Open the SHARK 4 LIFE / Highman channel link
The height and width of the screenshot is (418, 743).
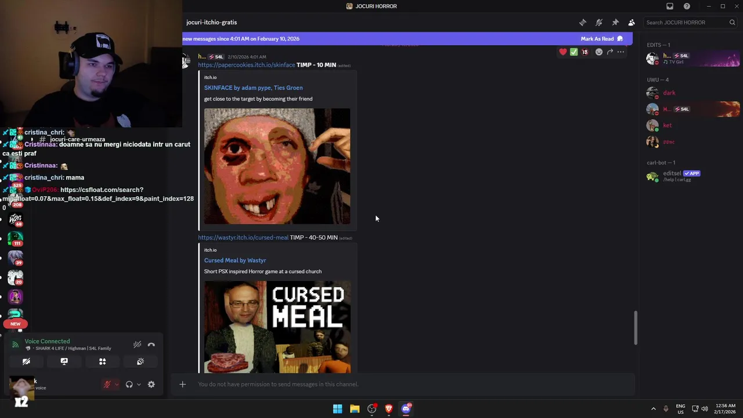coord(73,348)
